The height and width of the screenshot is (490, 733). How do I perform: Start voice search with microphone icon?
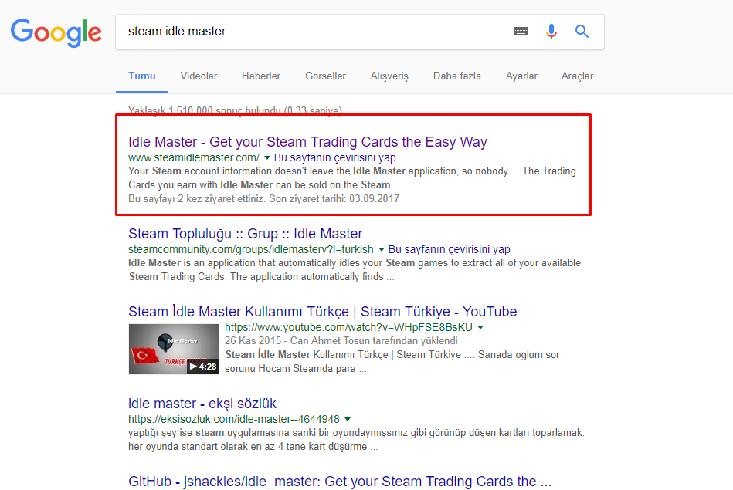click(551, 32)
